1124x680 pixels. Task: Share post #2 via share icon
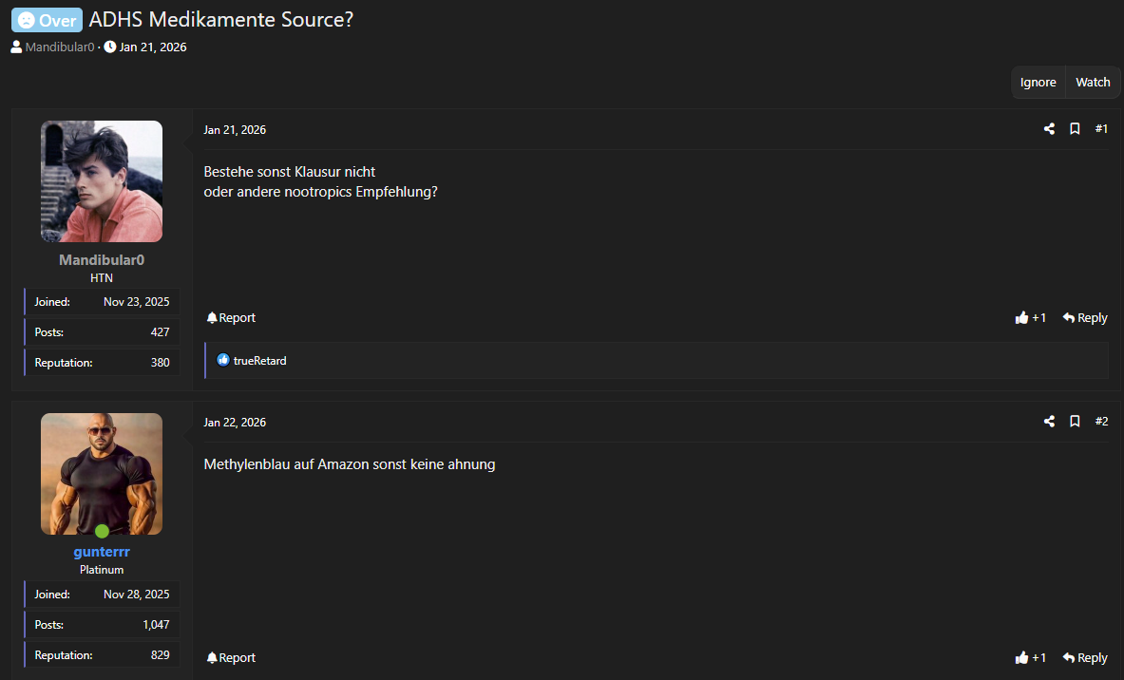(1049, 422)
